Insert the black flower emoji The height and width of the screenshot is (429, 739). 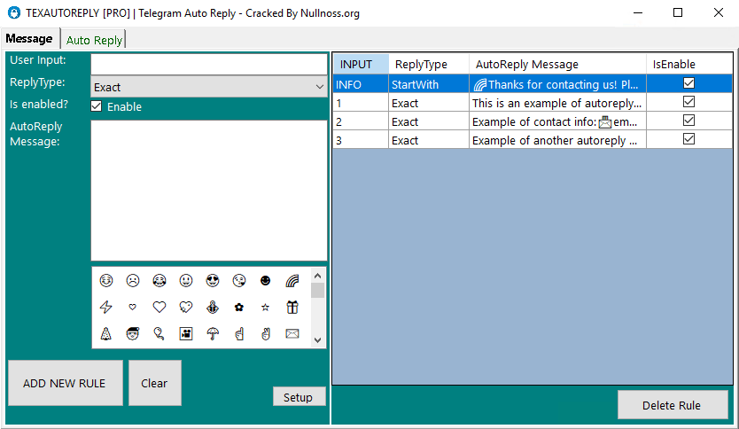(239, 308)
